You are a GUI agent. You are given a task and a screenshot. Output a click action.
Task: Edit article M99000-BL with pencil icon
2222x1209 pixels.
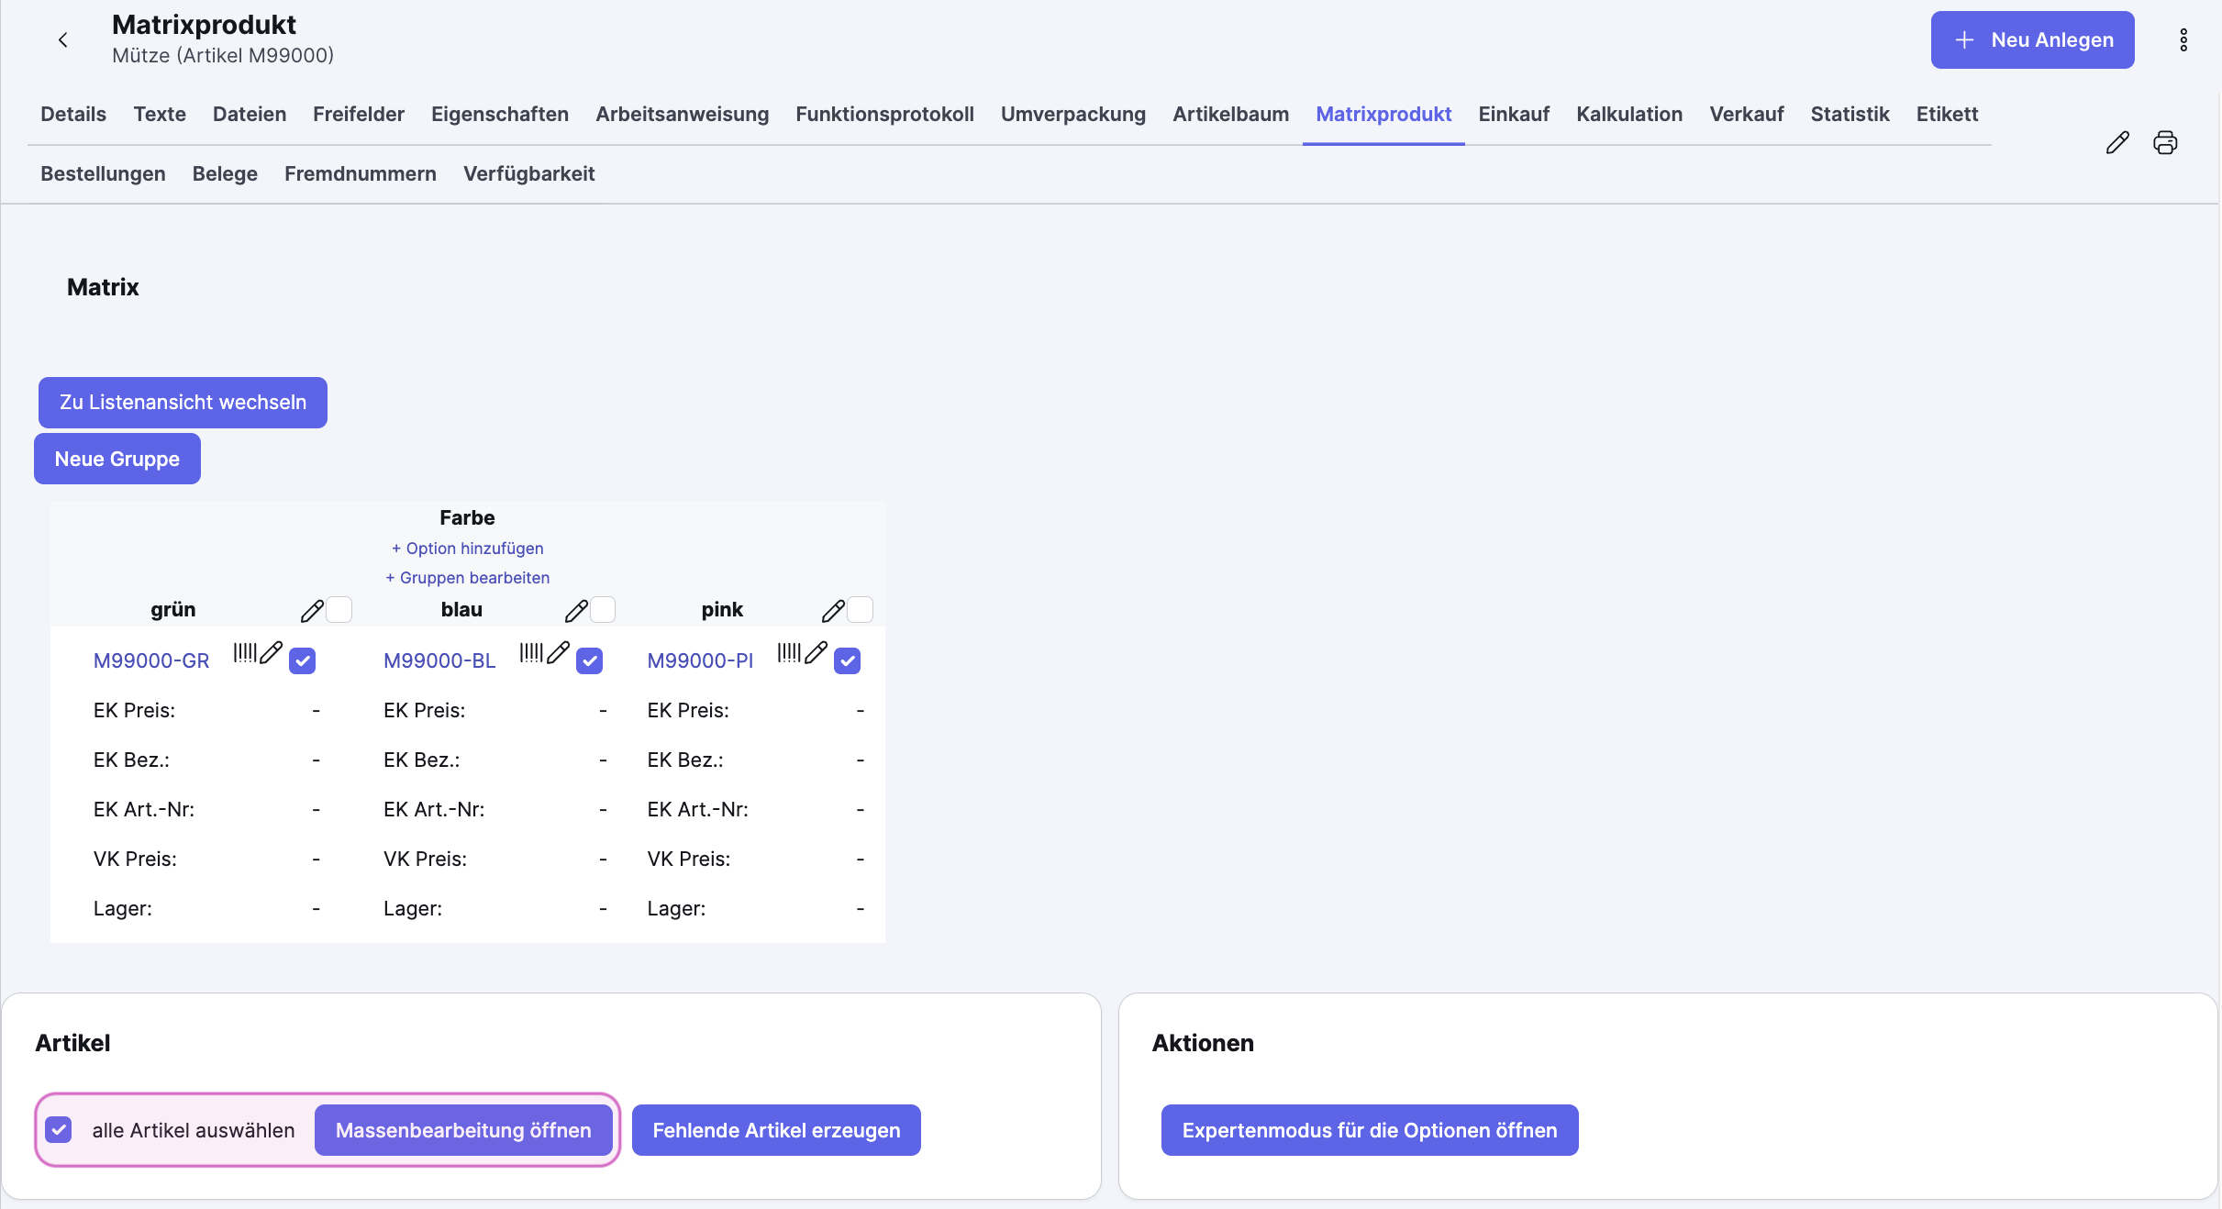(558, 652)
